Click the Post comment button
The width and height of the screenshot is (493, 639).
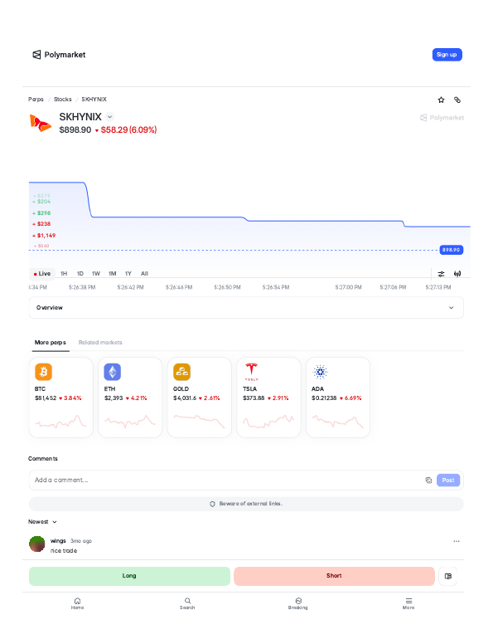448,480
